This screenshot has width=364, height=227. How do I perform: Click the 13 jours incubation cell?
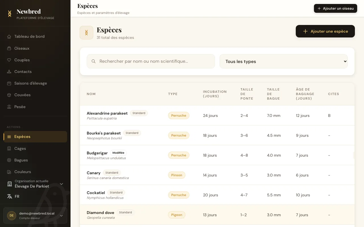210,215
